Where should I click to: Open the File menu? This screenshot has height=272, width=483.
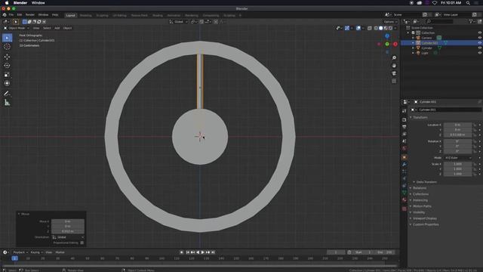(x=11, y=15)
